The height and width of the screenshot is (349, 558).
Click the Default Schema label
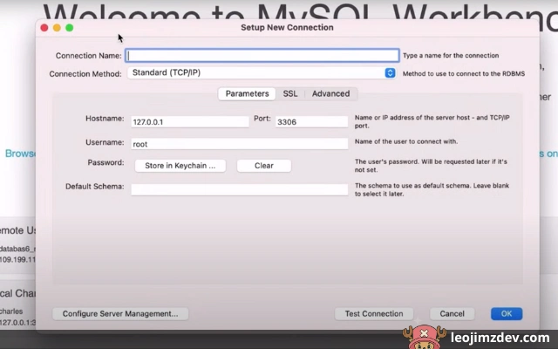coord(95,187)
